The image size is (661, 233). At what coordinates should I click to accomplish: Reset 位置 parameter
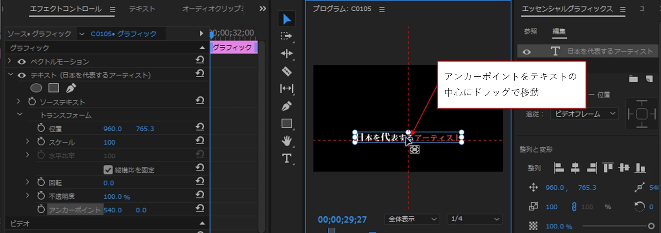(200, 127)
